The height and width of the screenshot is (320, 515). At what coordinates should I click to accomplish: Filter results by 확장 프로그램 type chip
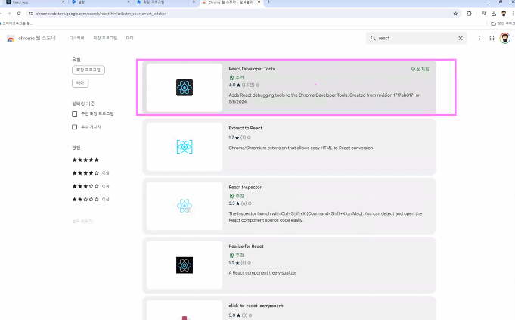click(x=88, y=70)
